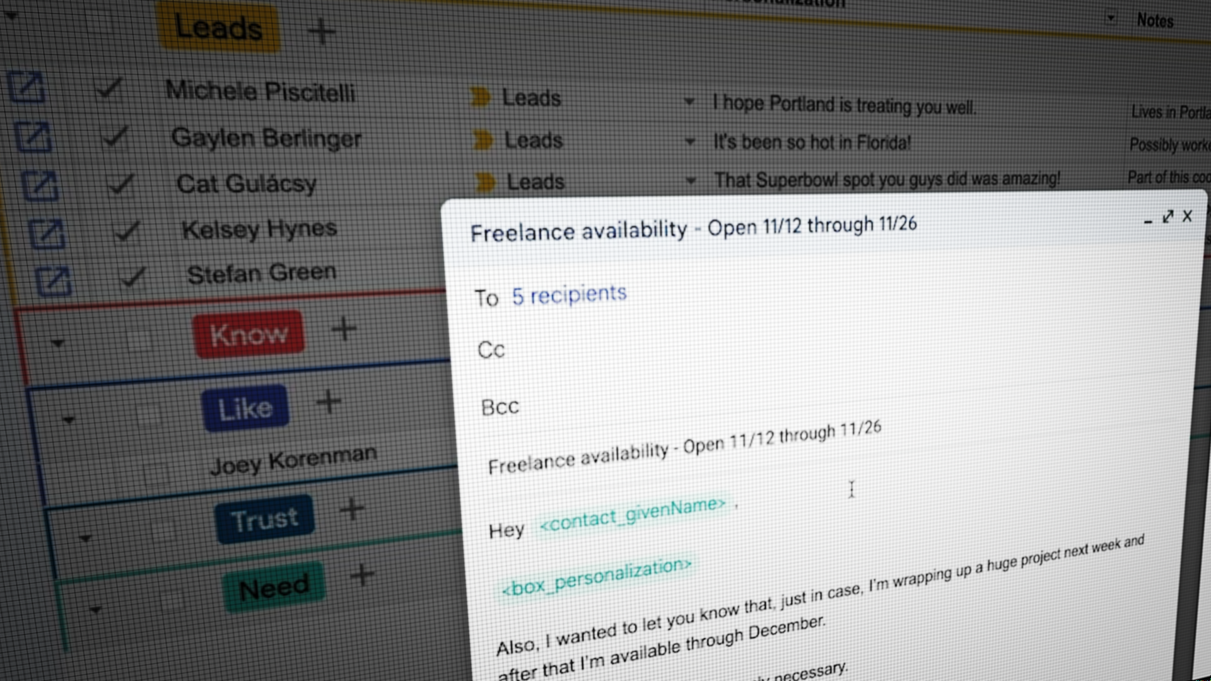The image size is (1211, 681).
Task: Minimize the Freelance availability compose window
Action: (x=1148, y=221)
